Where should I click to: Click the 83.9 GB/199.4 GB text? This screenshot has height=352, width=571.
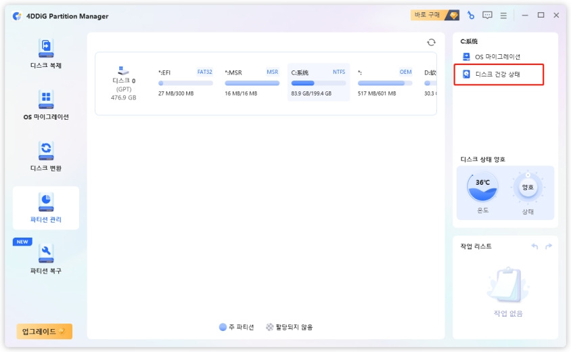point(311,93)
